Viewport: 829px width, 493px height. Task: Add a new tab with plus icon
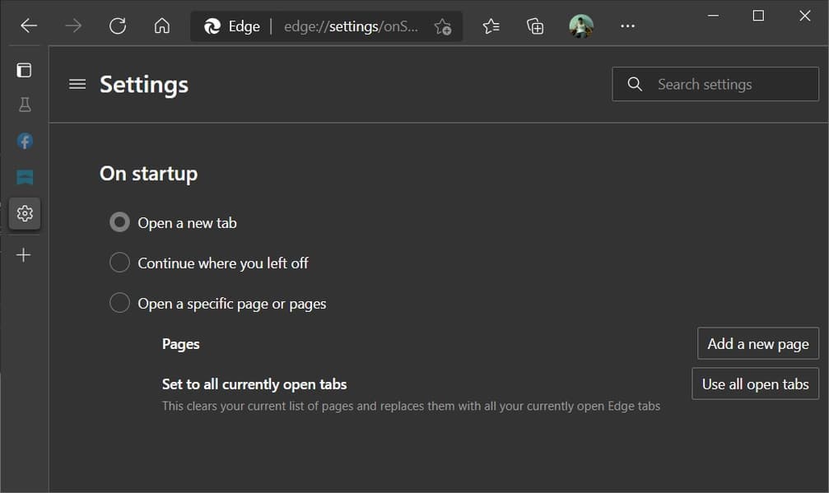tap(24, 255)
